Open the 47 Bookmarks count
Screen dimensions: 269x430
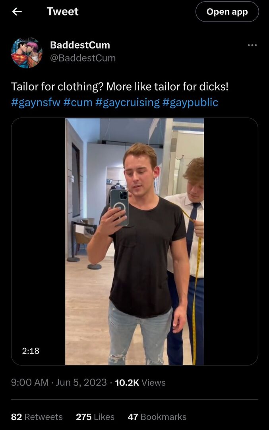157,417
